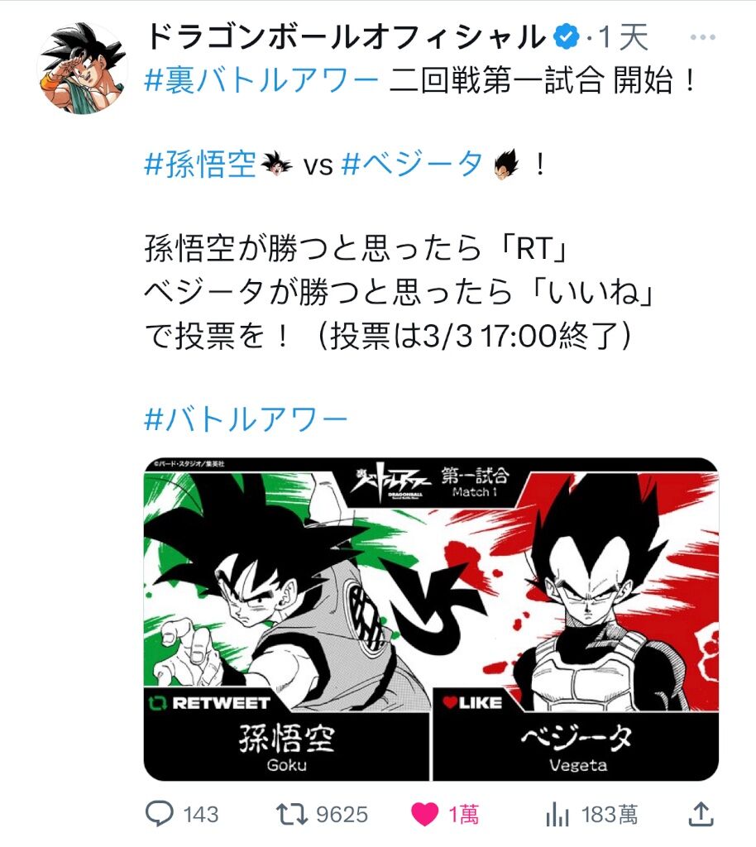Open the reply comment icon
This screenshot has width=756, height=847.
tap(160, 814)
